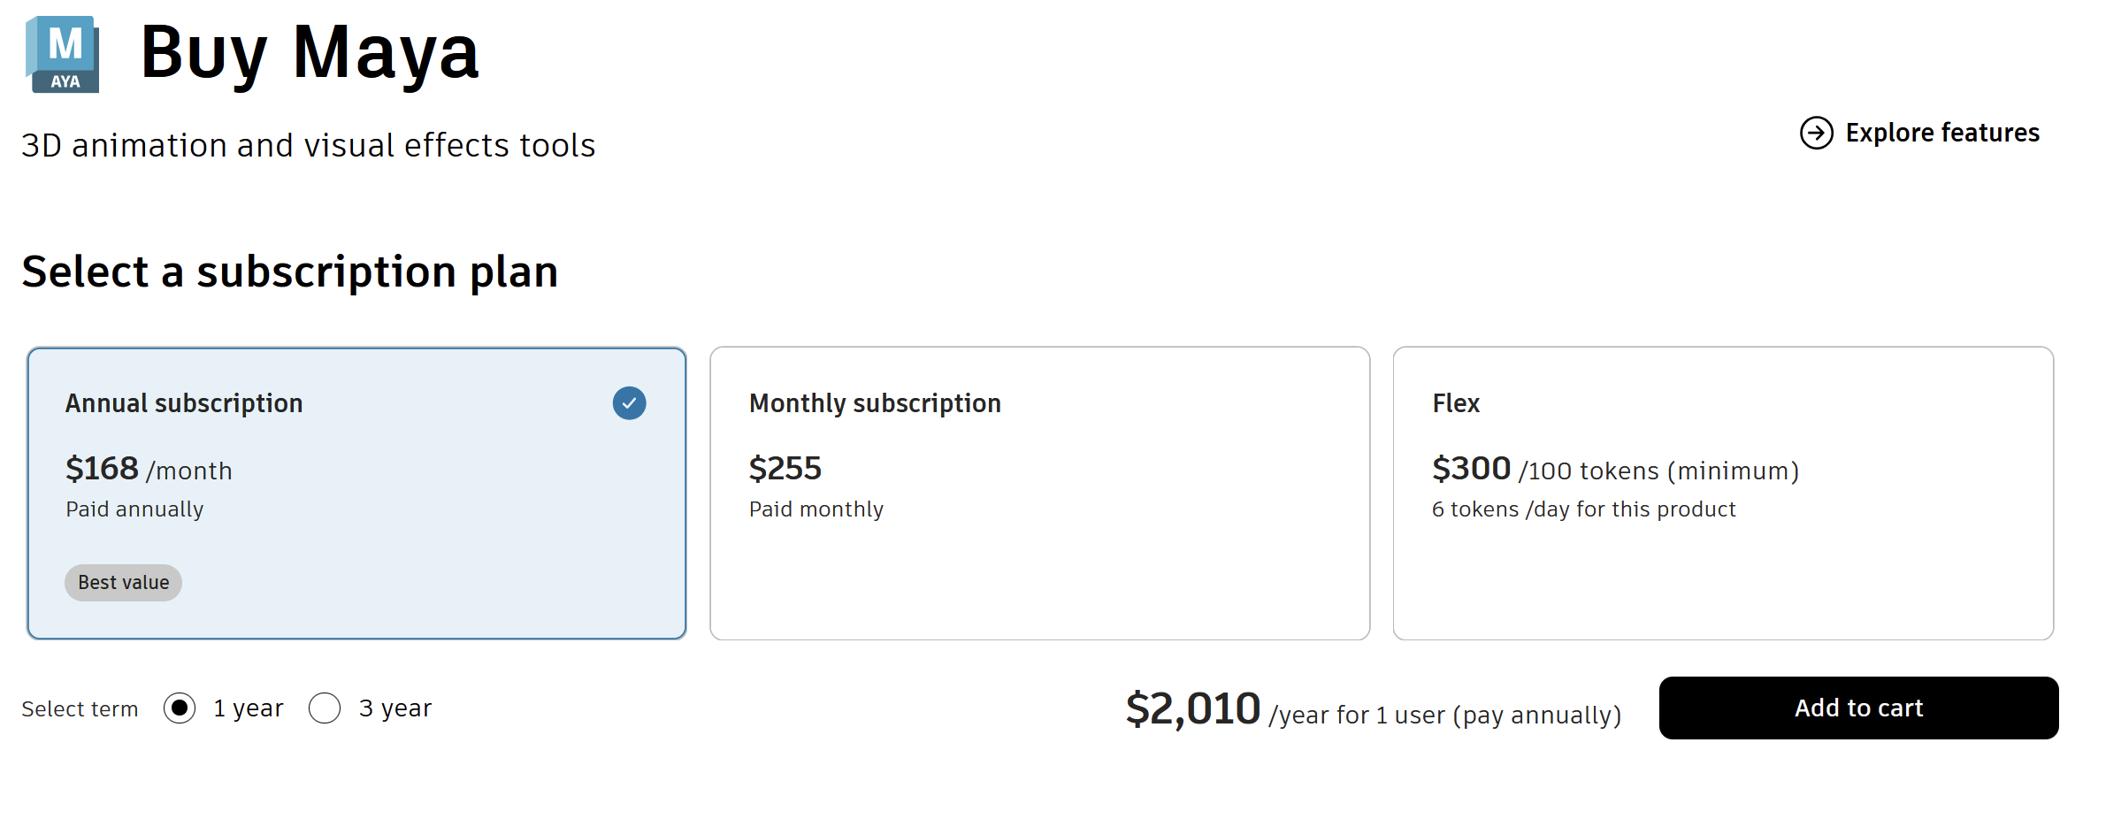Switch term to the 3 year radio button
2121x819 pixels.
point(325,708)
